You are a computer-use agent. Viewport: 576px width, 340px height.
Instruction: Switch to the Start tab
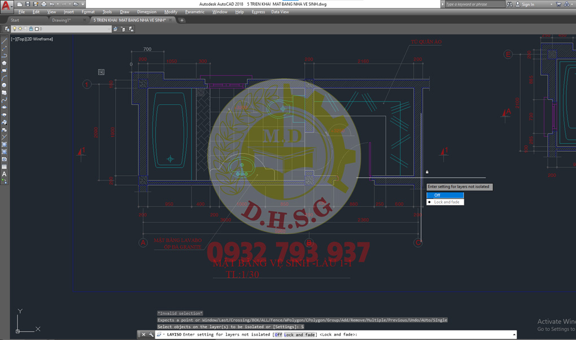pyautogui.click(x=15, y=20)
